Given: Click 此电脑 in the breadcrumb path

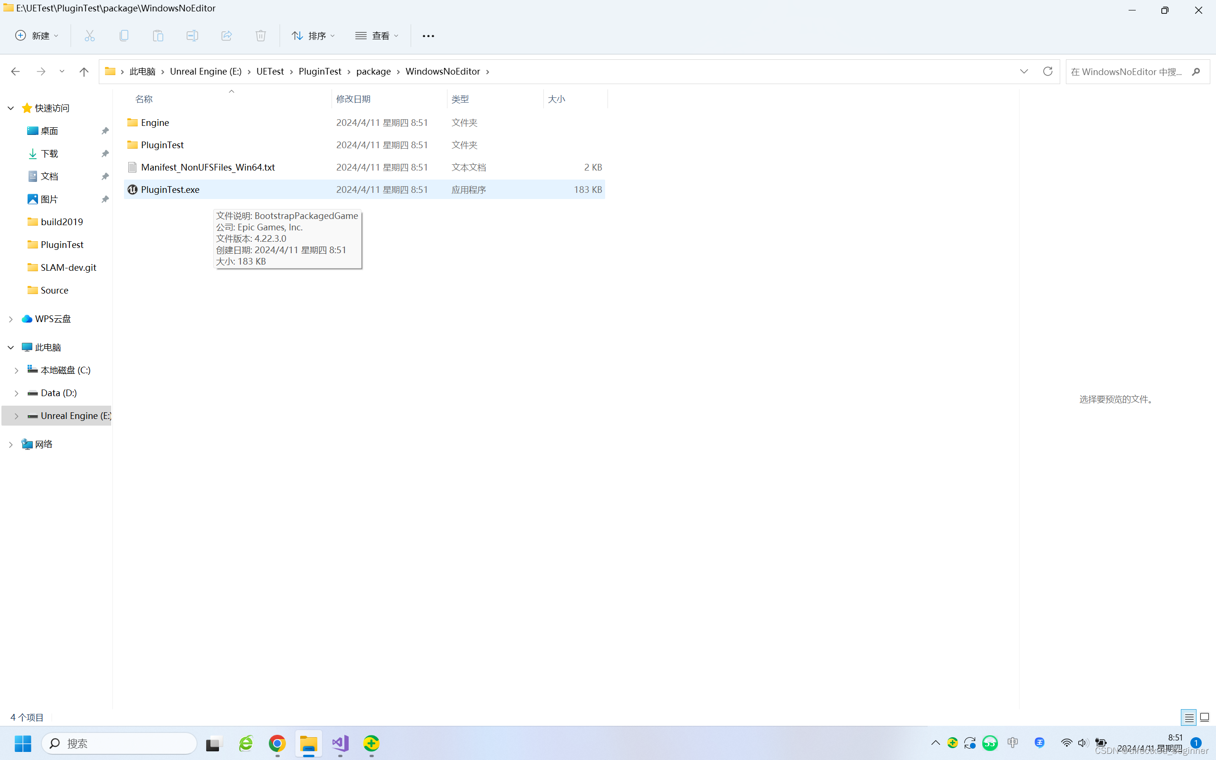Looking at the screenshot, I should click(x=142, y=71).
